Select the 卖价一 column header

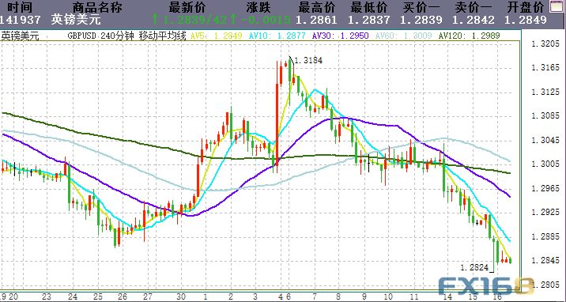click(x=474, y=7)
